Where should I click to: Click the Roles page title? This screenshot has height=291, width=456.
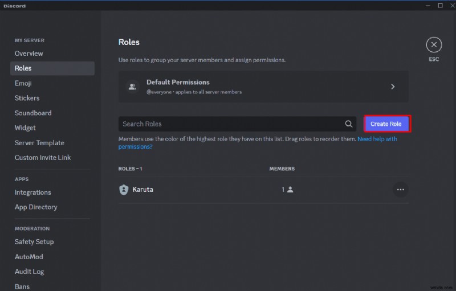point(129,42)
